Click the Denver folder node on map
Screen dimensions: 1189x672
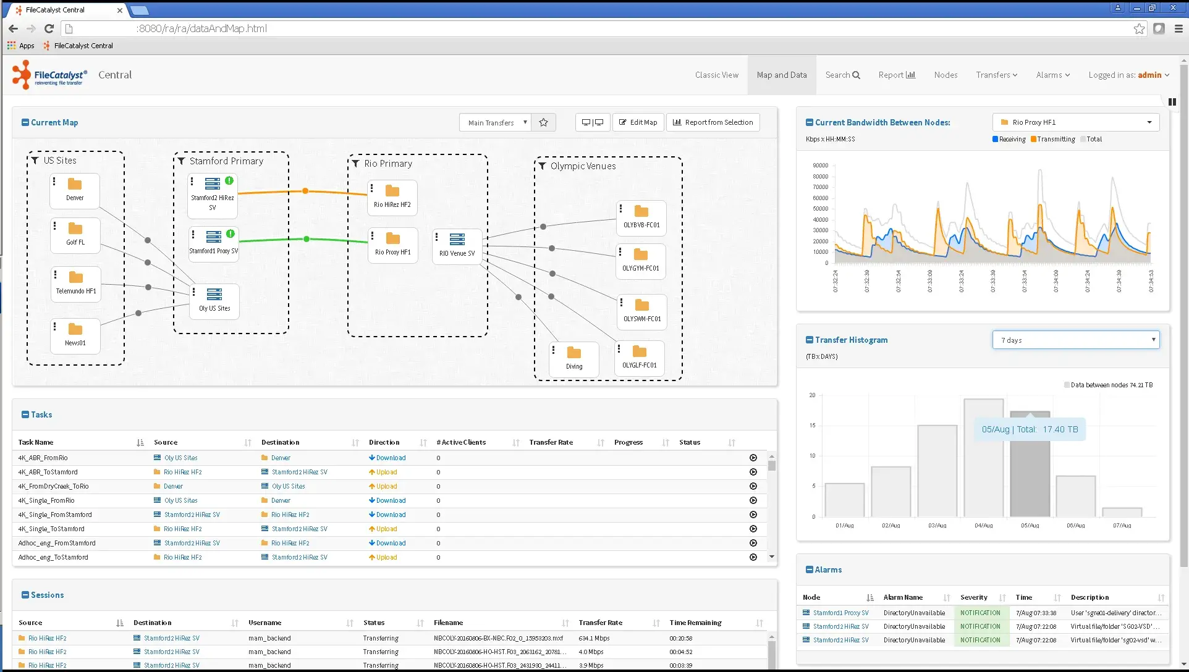[x=75, y=190]
